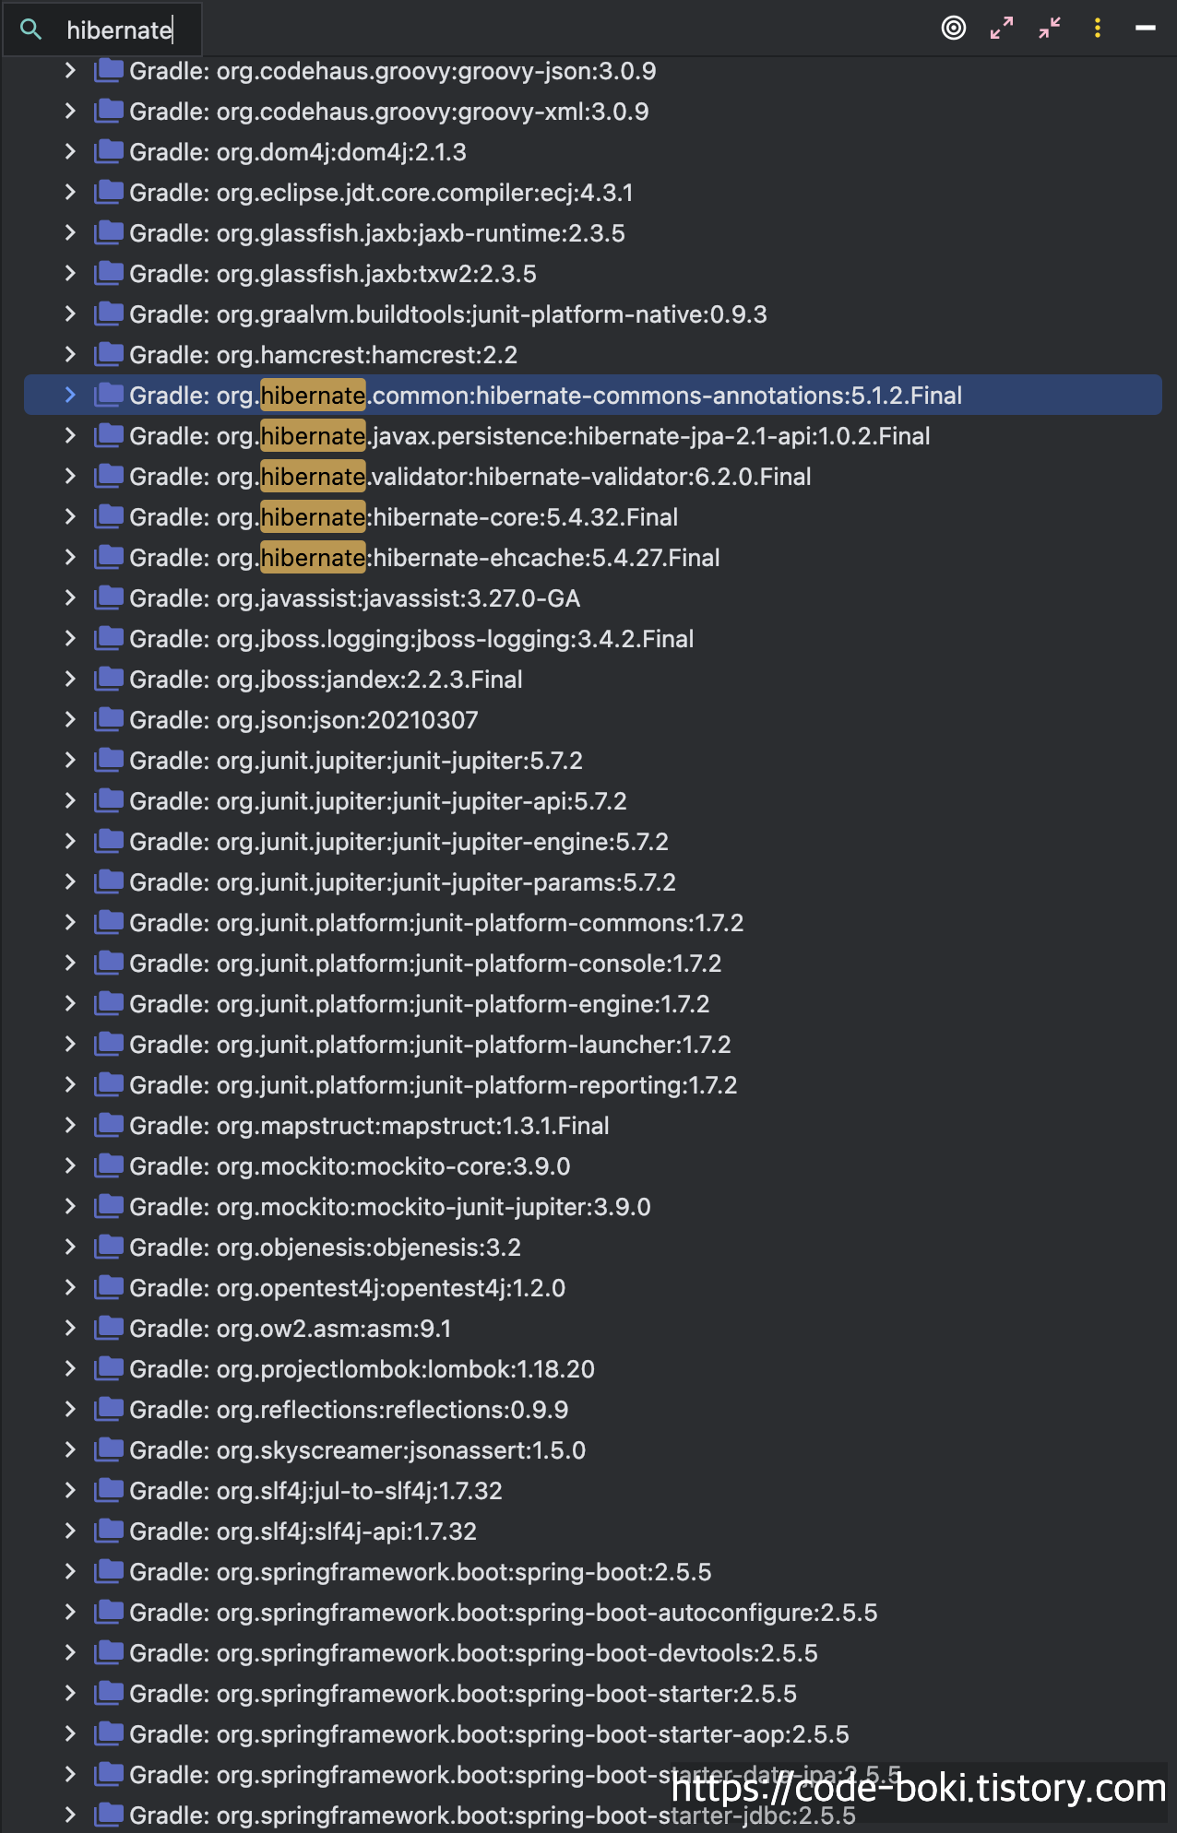Click the library icon for mapstruct:1.3.1.Final
This screenshot has width=1177, height=1833.
(x=109, y=1125)
